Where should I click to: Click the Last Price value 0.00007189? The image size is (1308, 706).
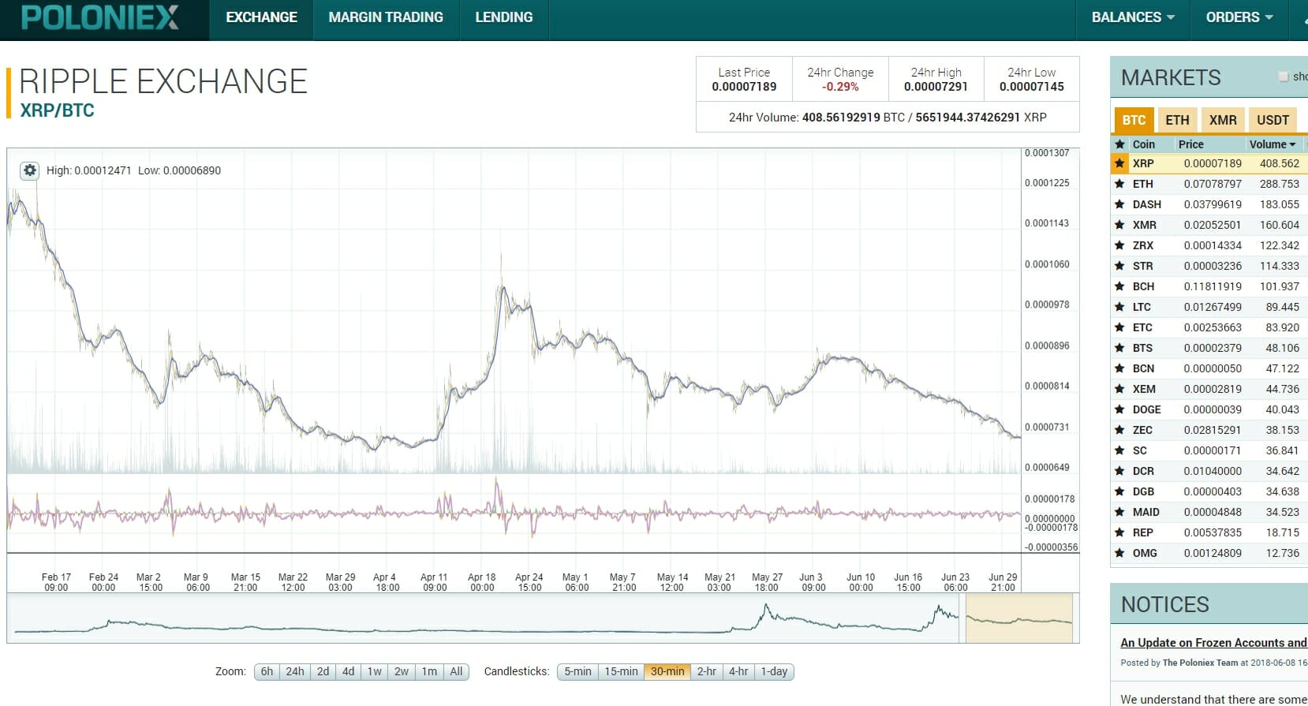744,87
